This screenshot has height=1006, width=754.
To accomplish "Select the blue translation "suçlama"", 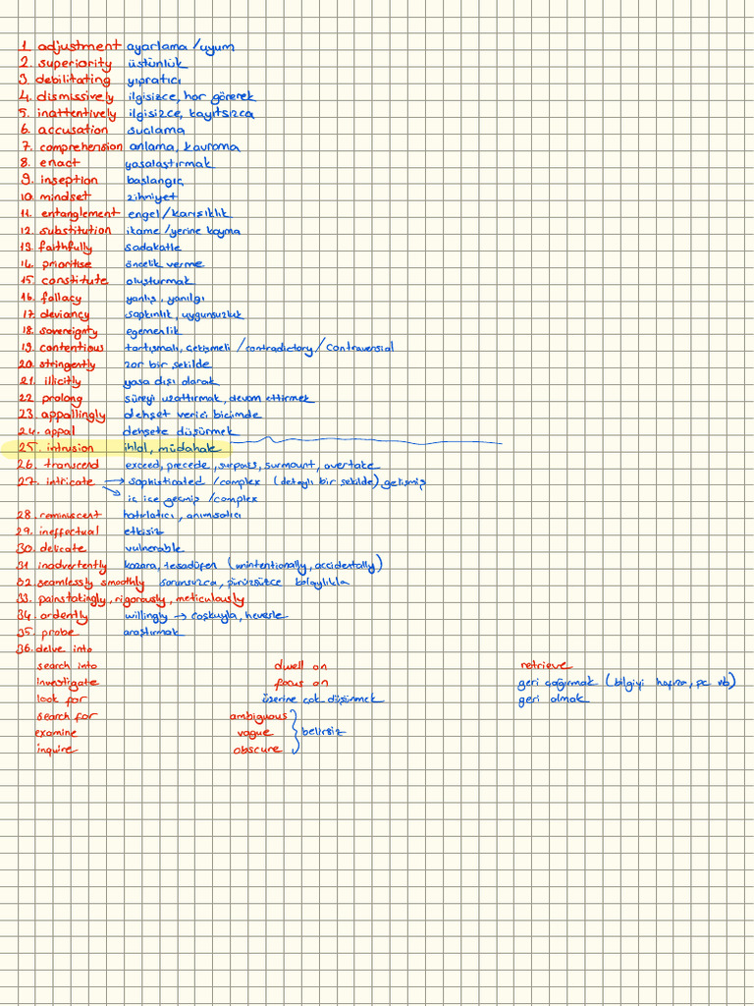I will point(156,131).
